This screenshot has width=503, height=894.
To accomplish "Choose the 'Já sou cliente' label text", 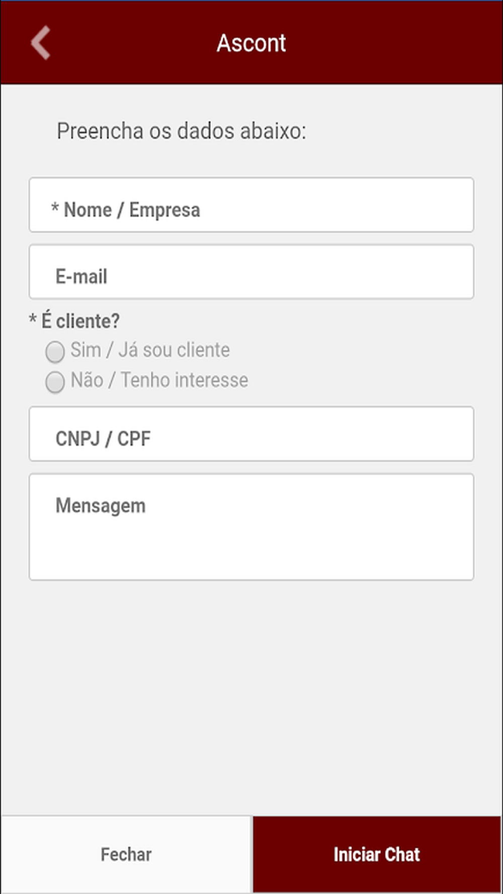I will pyautogui.click(x=174, y=350).
